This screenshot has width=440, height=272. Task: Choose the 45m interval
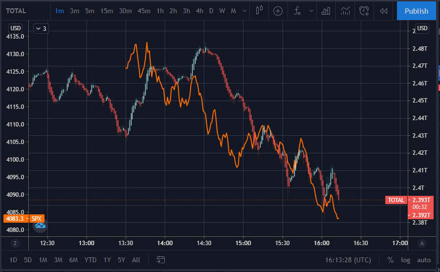pos(144,11)
